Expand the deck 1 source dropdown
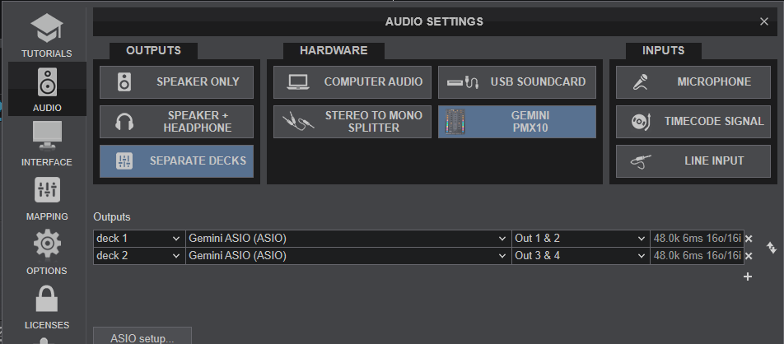 click(x=138, y=239)
